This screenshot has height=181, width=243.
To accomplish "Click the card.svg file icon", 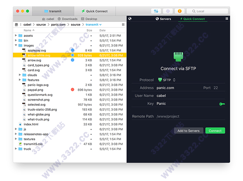I will [x=24, y=70].
